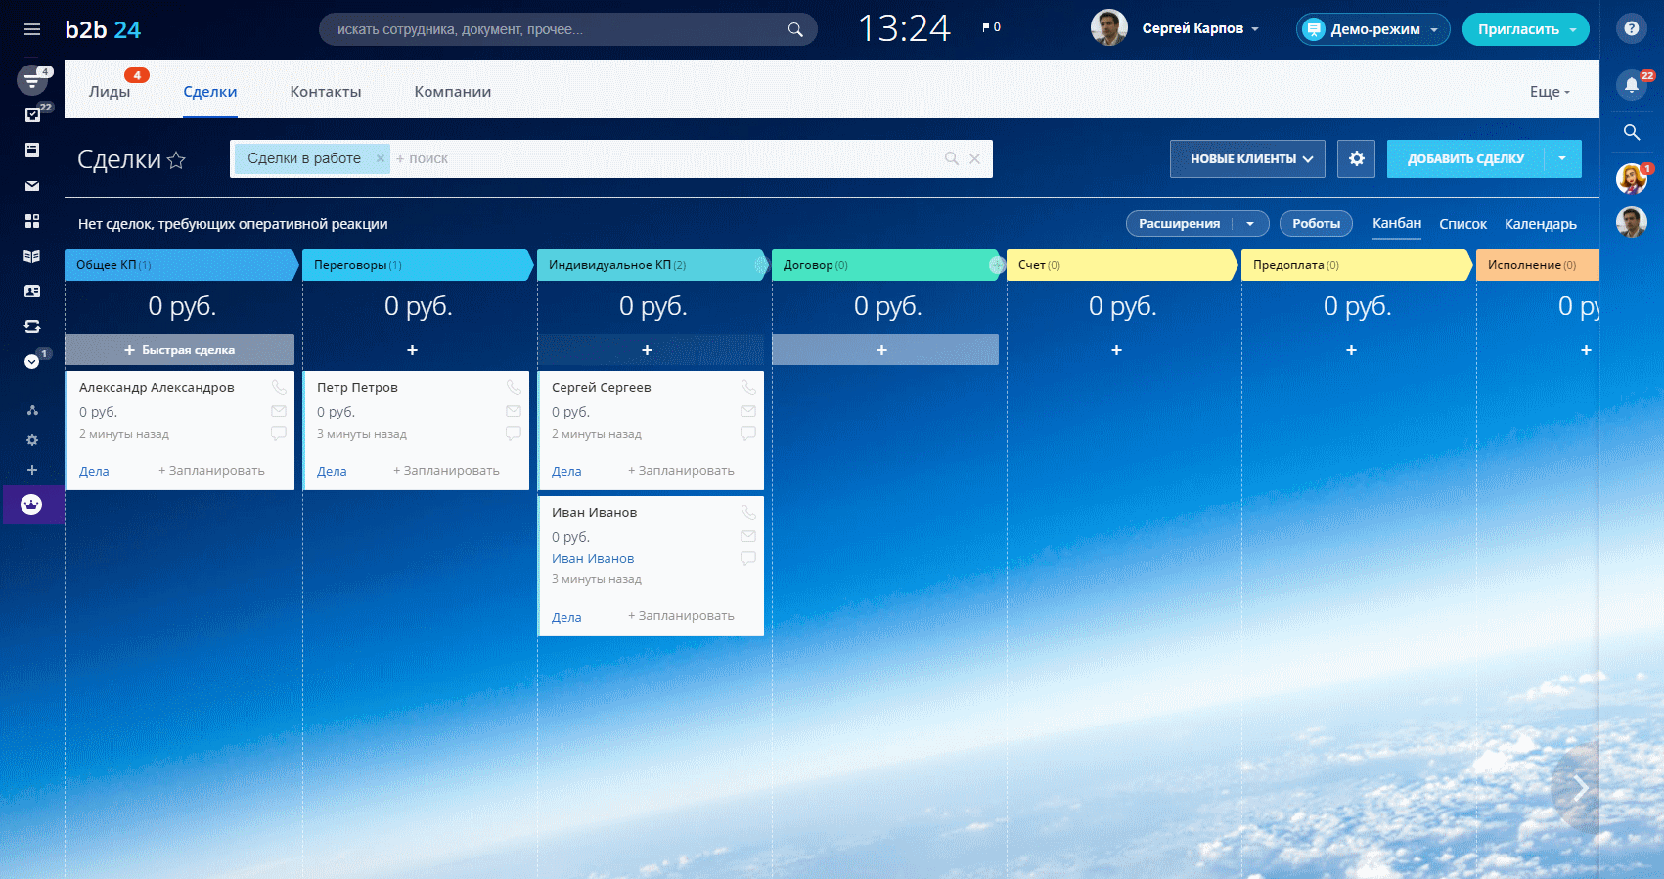Open the open-book icon in left sidebar
The width and height of the screenshot is (1664, 879).
(x=32, y=256)
